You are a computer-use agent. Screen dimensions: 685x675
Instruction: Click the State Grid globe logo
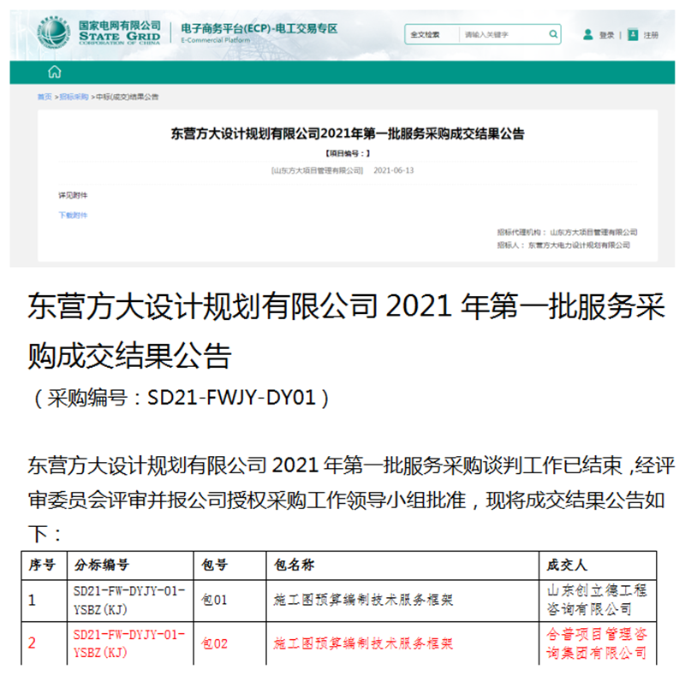tap(54, 32)
